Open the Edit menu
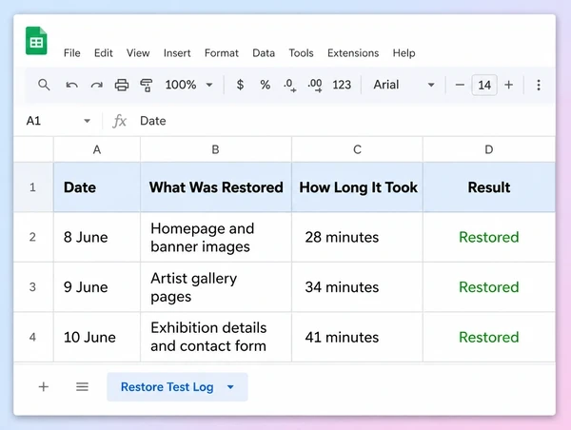 click(x=104, y=53)
